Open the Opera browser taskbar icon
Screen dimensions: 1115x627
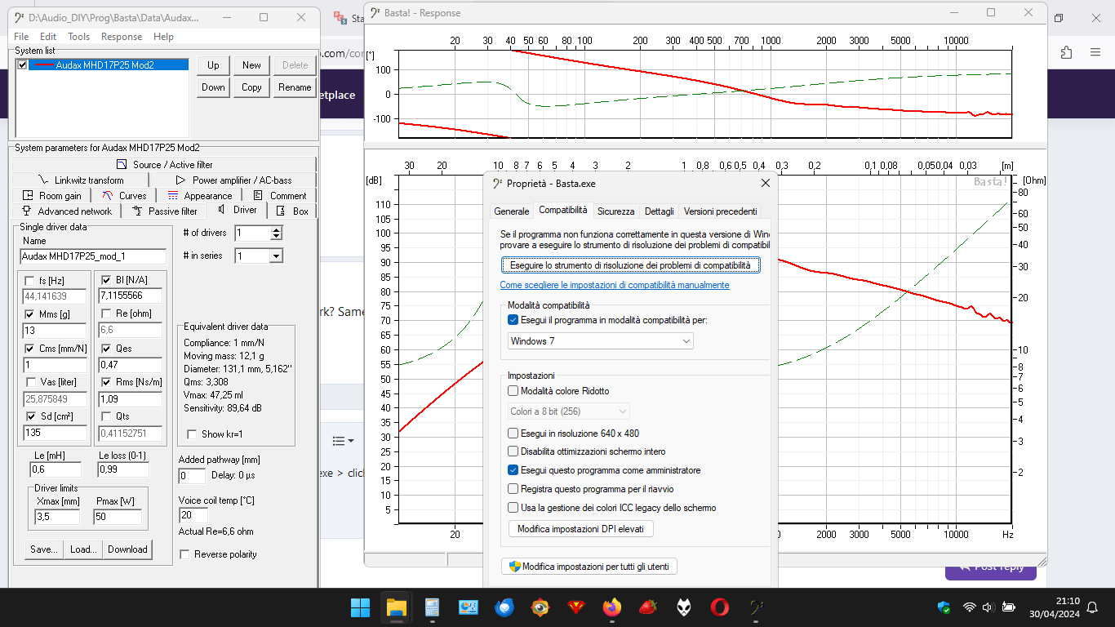[720, 607]
